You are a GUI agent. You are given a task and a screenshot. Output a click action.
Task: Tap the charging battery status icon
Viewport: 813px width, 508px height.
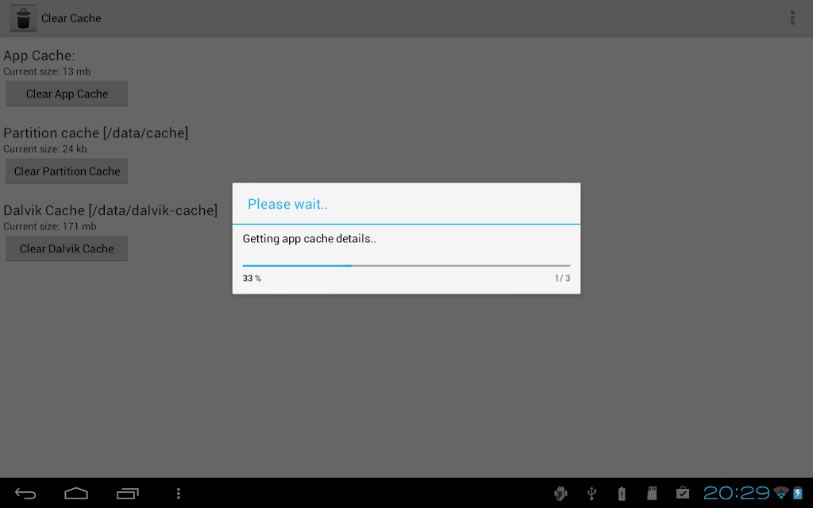(x=798, y=493)
